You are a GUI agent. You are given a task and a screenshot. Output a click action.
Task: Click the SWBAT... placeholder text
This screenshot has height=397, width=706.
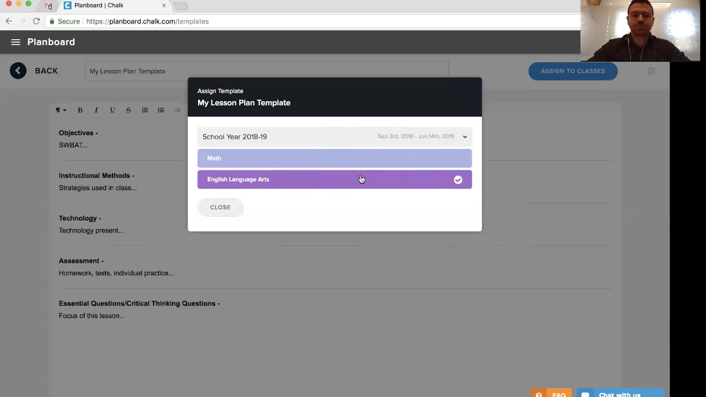[73, 145]
